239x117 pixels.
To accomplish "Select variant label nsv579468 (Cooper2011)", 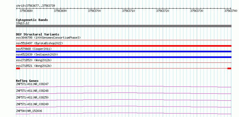I will pyautogui.click(x=34, y=49).
